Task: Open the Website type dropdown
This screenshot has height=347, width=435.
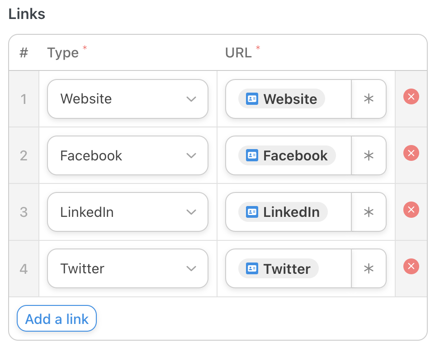Action: tap(128, 99)
